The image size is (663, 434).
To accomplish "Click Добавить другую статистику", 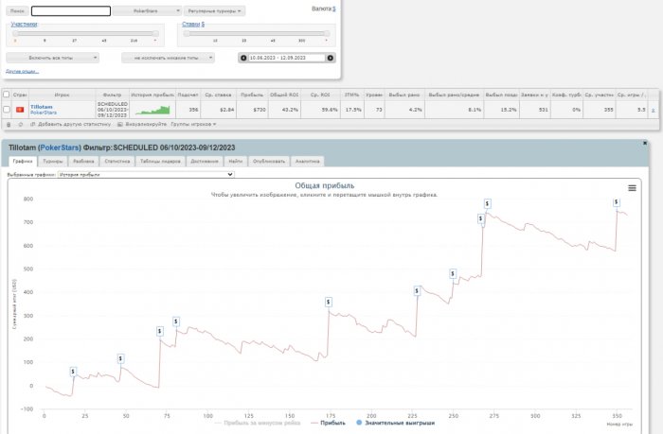I will [75, 125].
